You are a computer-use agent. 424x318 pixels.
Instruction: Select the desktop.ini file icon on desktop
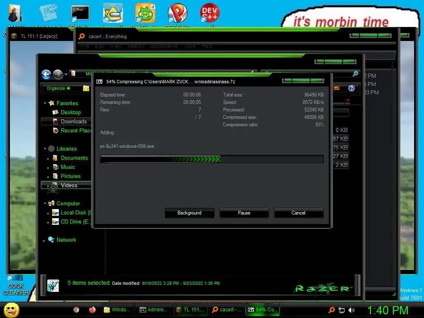click(x=49, y=13)
